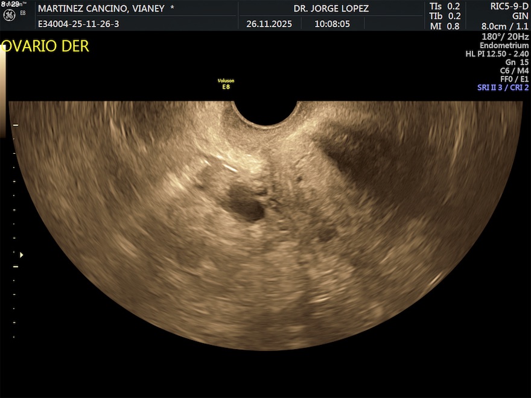The height and width of the screenshot is (398, 531).
Task: Select the OVARIO DER annotation label
Action: pyautogui.click(x=45, y=46)
